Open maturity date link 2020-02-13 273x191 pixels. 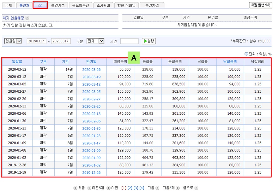tap(91, 113)
